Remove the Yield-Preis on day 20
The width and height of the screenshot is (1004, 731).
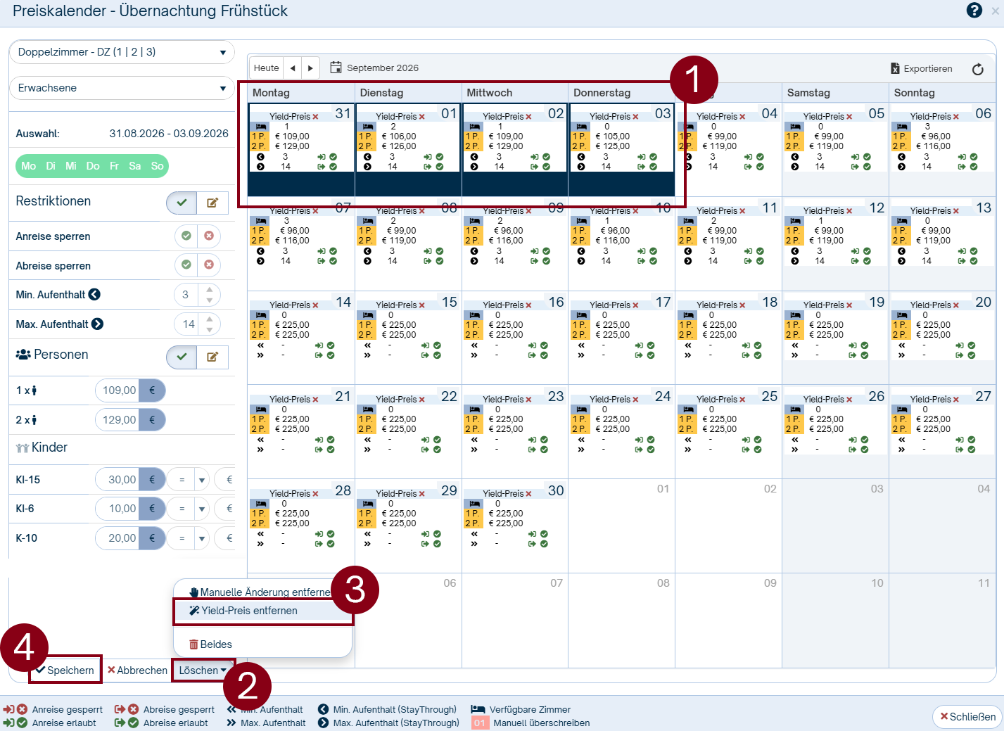[x=955, y=305]
